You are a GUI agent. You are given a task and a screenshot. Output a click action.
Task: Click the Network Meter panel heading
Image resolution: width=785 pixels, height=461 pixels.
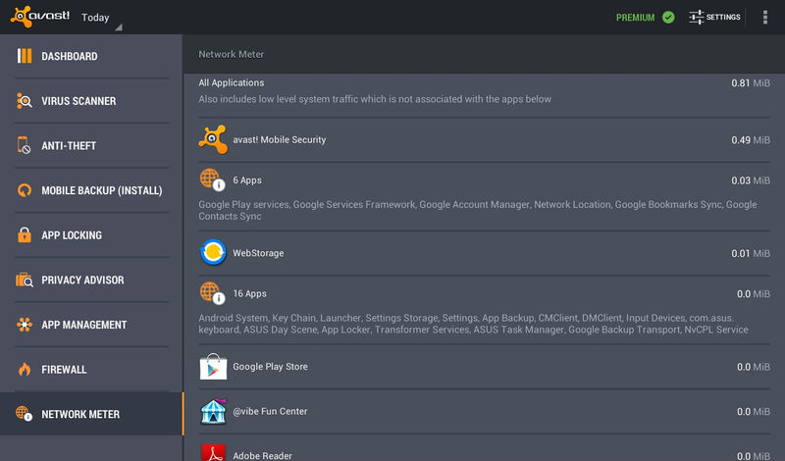coord(232,54)
